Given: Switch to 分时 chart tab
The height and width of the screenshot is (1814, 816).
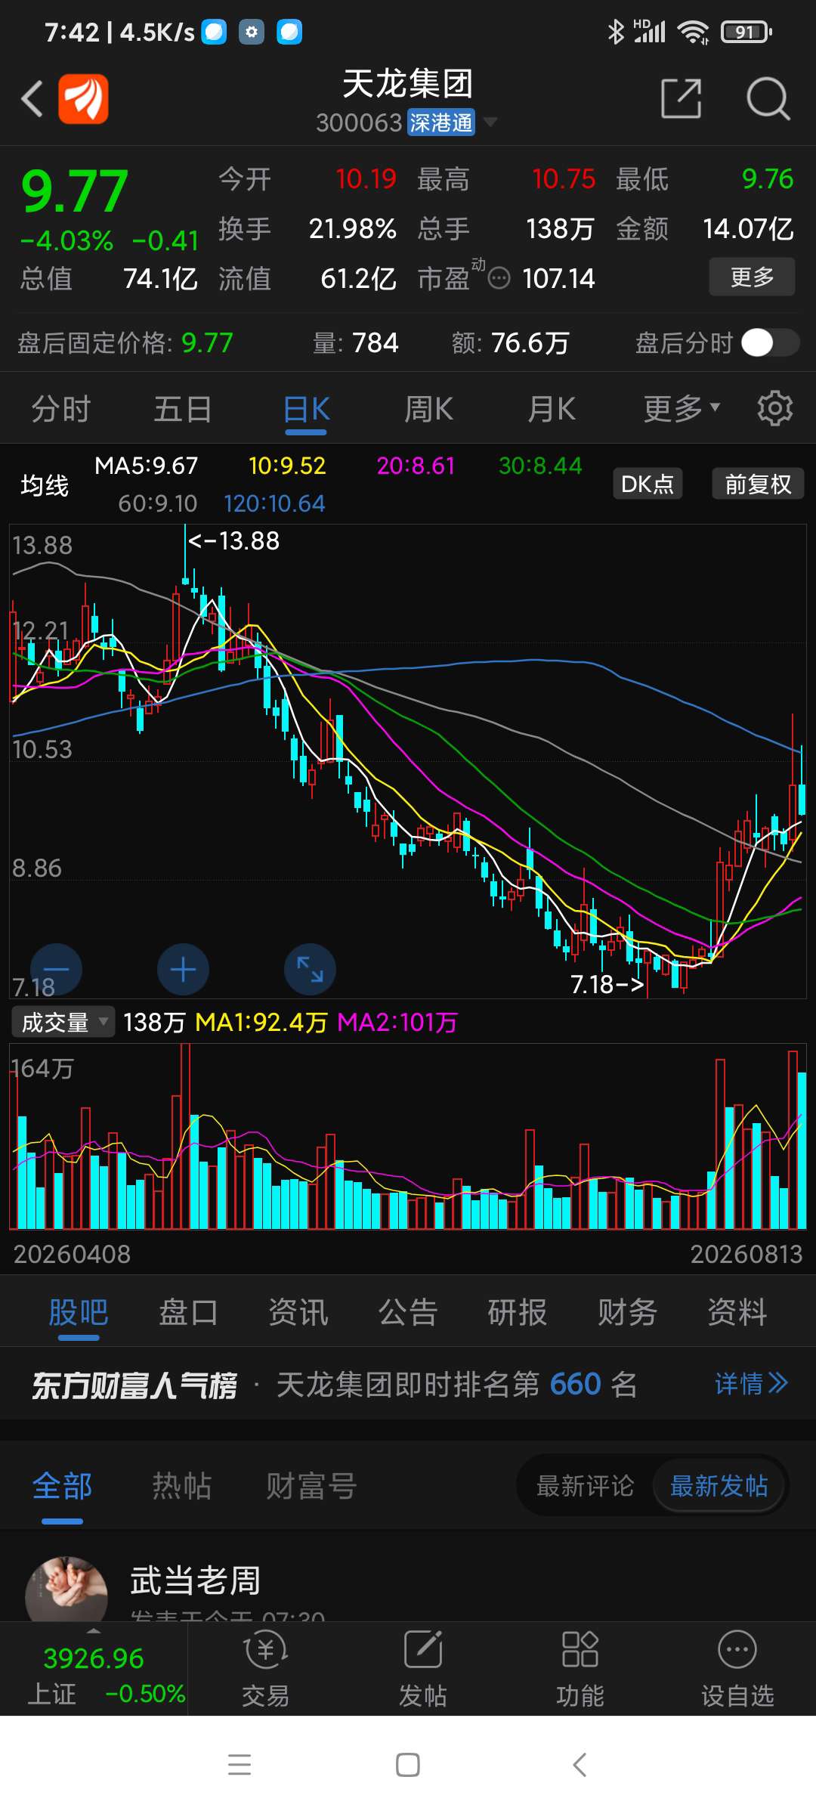Looking at the screenshot, I should pos(61,409).
